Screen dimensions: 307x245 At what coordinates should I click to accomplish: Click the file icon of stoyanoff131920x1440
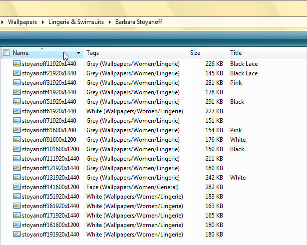(x=16, y=178)
